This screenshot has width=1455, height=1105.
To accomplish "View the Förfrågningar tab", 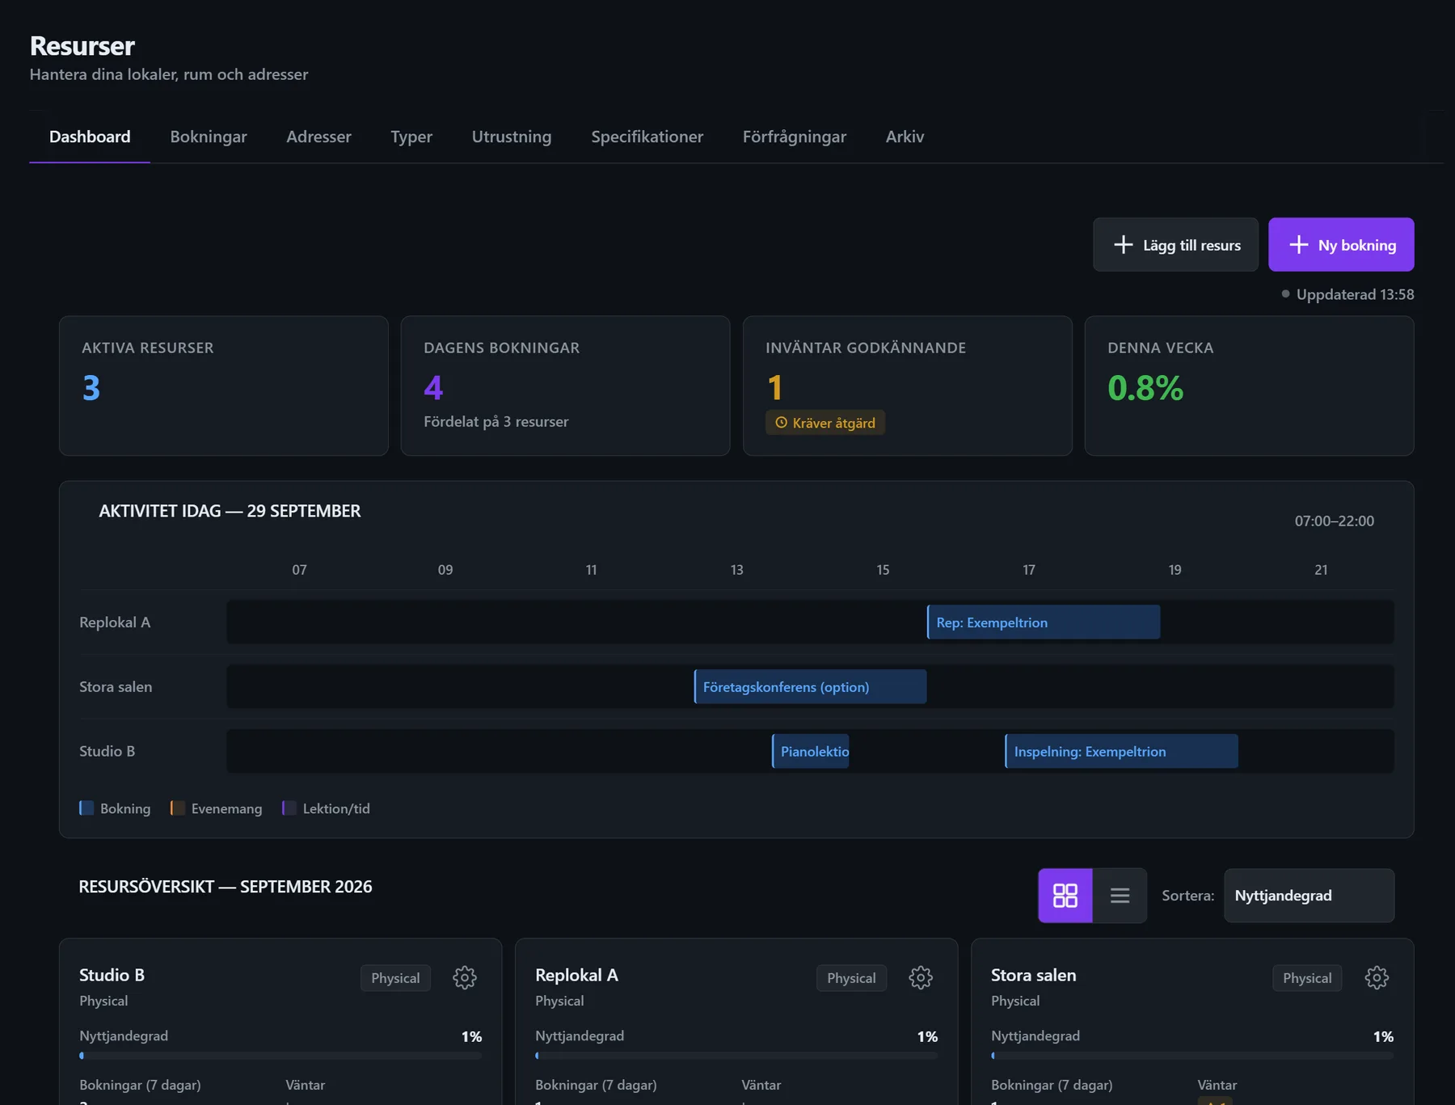I will coord(795,137).
